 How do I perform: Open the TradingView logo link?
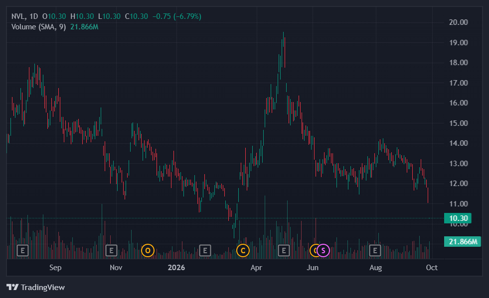pyautogui.click(x=35, y=287)
